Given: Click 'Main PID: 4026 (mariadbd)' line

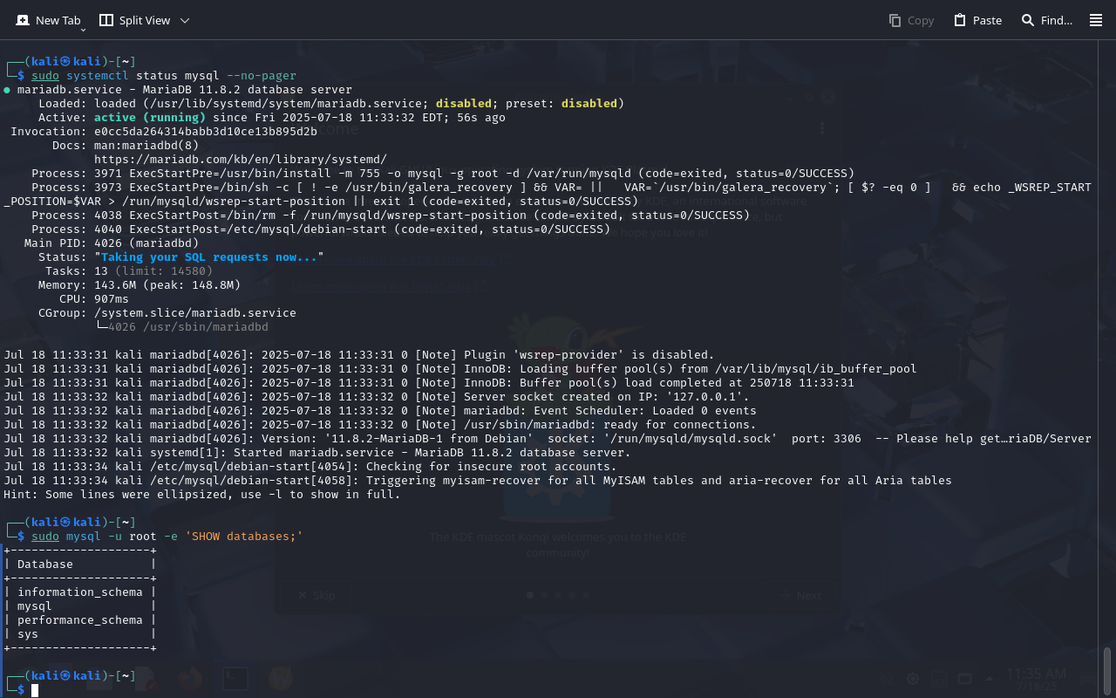Looking at the screenshot, I should [112, 243].
